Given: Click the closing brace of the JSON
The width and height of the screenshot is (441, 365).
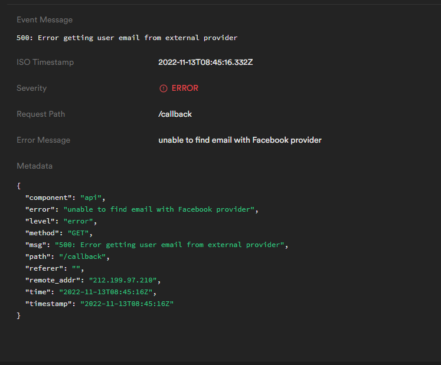Looking at the screenshot, I should pos(19,315).
